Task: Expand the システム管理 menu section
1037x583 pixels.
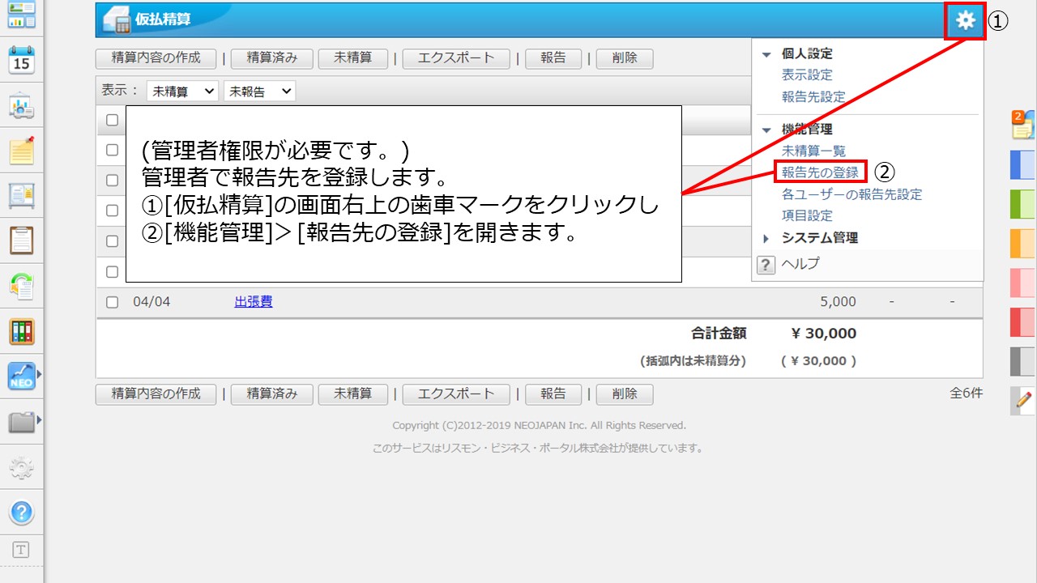Action: [x=819, y=238]
